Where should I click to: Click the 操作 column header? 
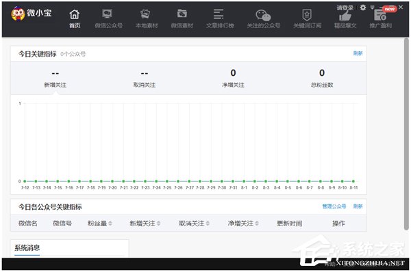click(338, 223)
